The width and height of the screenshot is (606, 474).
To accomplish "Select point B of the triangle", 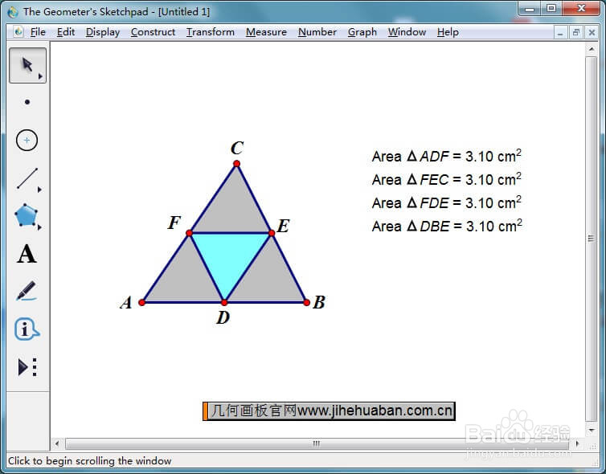I will 306,303.
